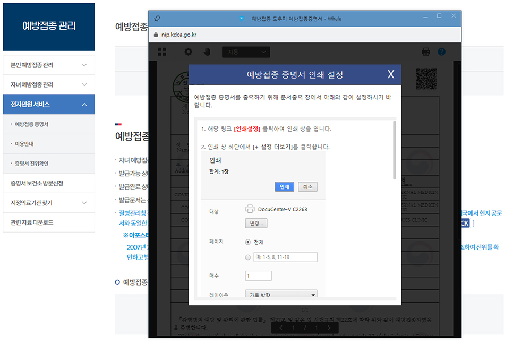The height and width of the screenshot is (343, 513).
Task: Open the thumbnail grid view icon
Action: click(x=162, y=52)
